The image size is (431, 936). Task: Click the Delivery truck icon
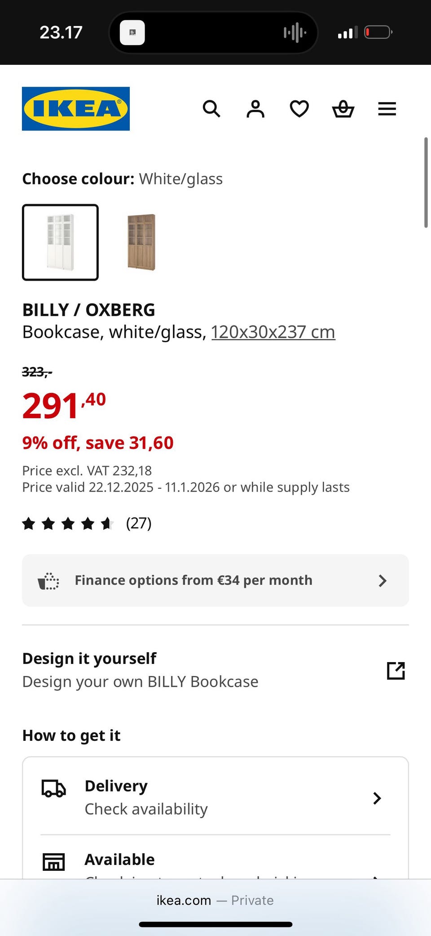pyautogui.click(x=54, y=788)
